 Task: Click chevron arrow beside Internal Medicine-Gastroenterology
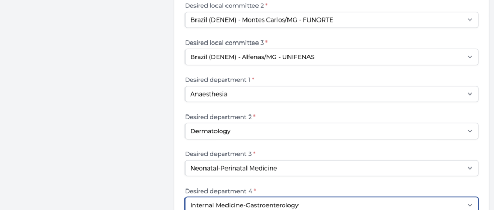pyautogui.click(x=470, y=205)
